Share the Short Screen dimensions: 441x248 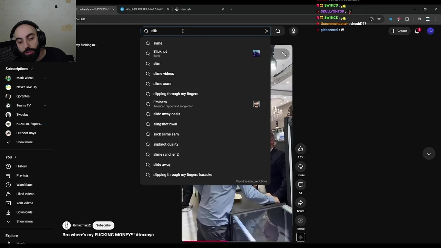pyautogui.click(x=300, y=203)
